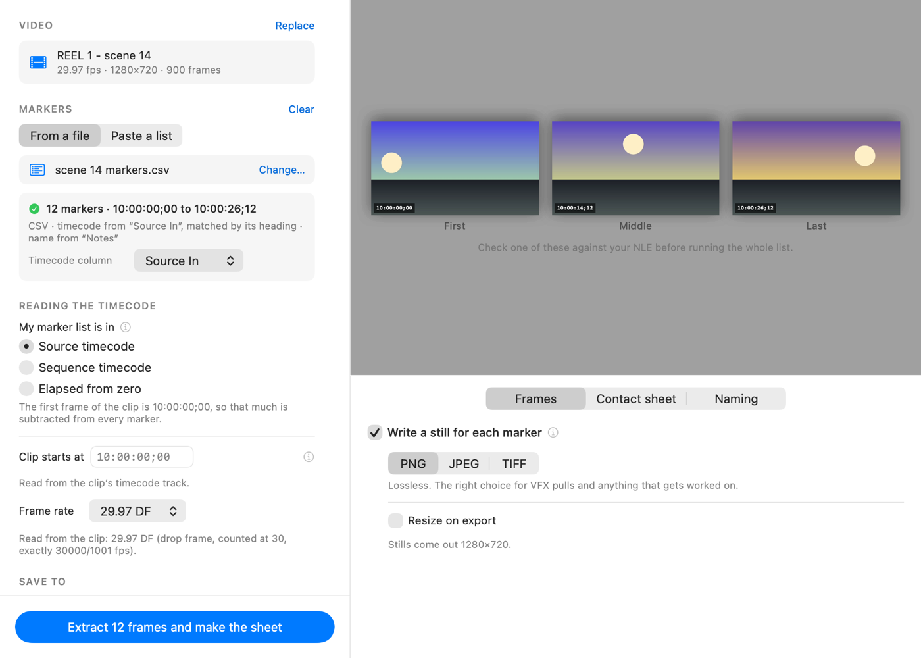Click the 12 markers timecode range summary
Viewport: 921px width, 658px height.
click(151, 209)
